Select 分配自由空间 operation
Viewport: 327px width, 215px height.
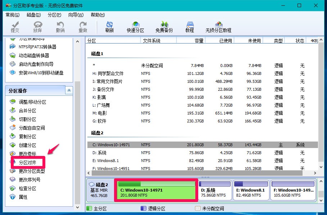(27, 128)
